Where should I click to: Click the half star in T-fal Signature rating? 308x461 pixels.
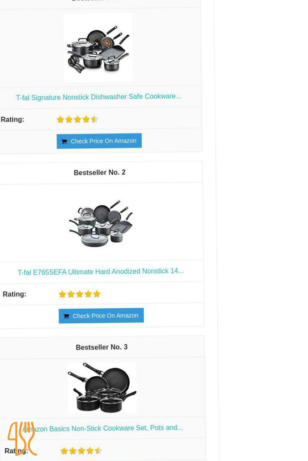pyautogui.click(x=95, y=119)
